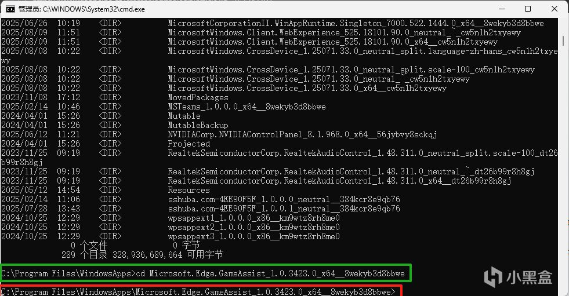Image resolution: width=569 pixels, height=296 pixels.
Task: Click the date 2023/11/08 17:12
Action: (x=41, y=97)
